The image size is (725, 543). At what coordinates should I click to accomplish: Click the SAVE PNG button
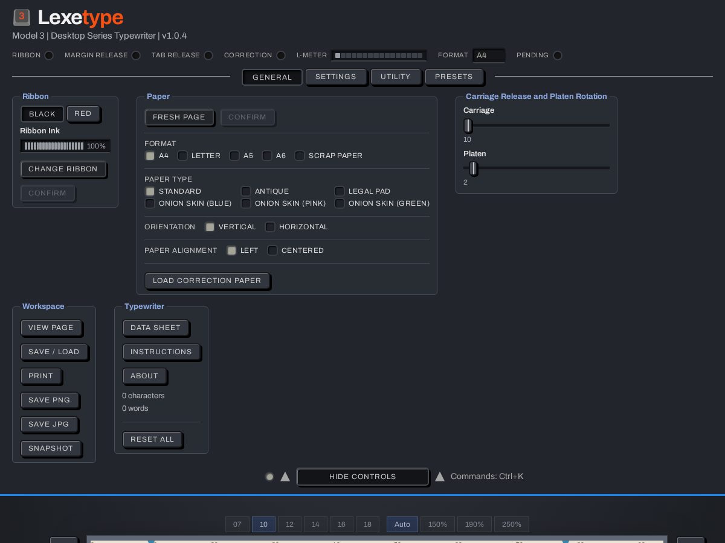point(50,400)
